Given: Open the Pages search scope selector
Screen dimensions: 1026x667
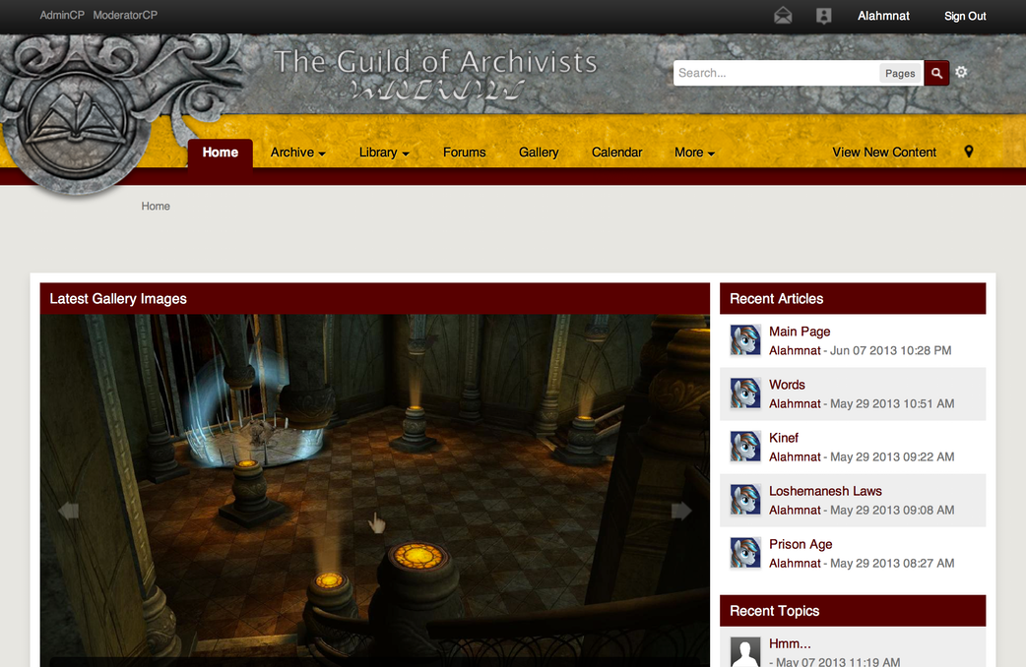Looking at the screenshot, I should 900,73.
